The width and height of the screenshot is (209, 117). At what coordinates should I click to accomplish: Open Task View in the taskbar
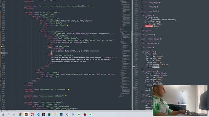pyautogui.click(x=14, y=115)
